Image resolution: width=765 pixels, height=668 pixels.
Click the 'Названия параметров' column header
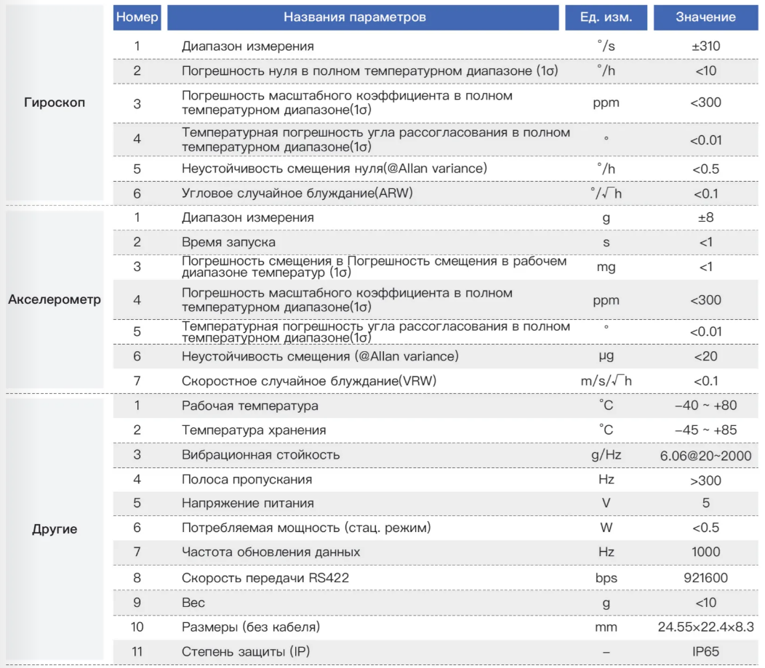coord(363,17)
